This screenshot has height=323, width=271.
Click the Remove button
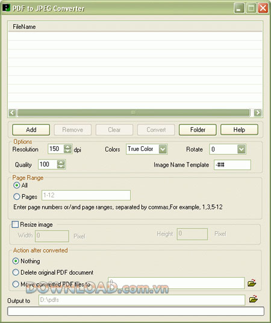pos(72,130)
